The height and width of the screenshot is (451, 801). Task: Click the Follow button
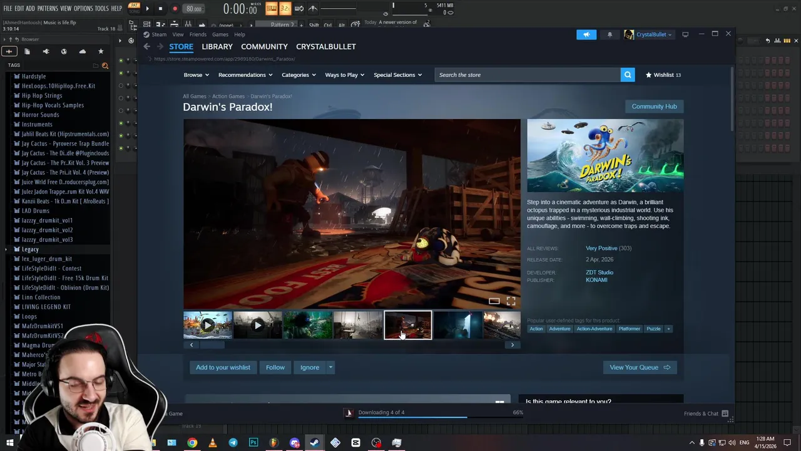[x=275, y=368]
